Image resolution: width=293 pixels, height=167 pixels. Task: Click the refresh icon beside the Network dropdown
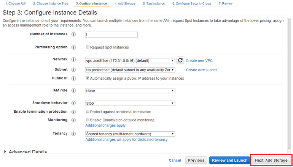click(x=180, y=60)
